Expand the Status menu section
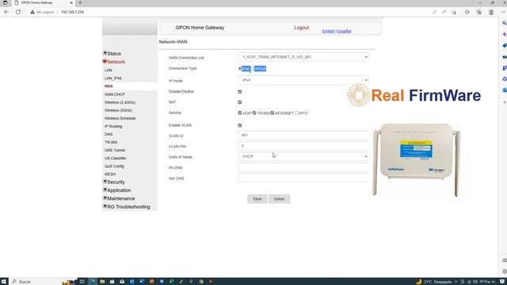Image resolution: width=507 pixels, height=285 pixels. (x=112, y=53)
